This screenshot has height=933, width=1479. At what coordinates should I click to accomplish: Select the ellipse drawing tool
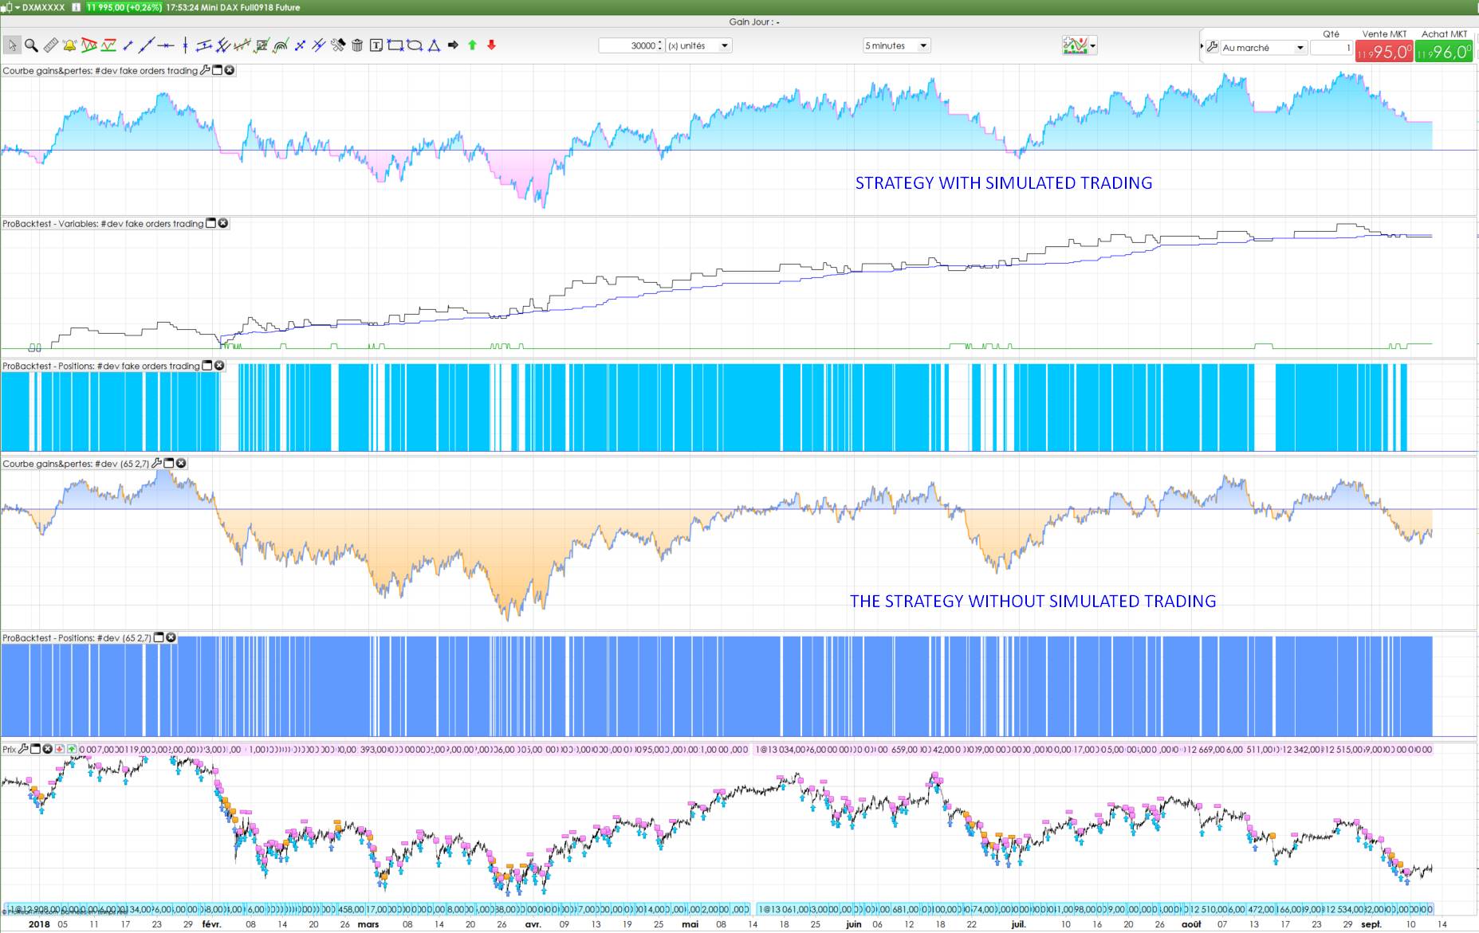pos(415,45)
